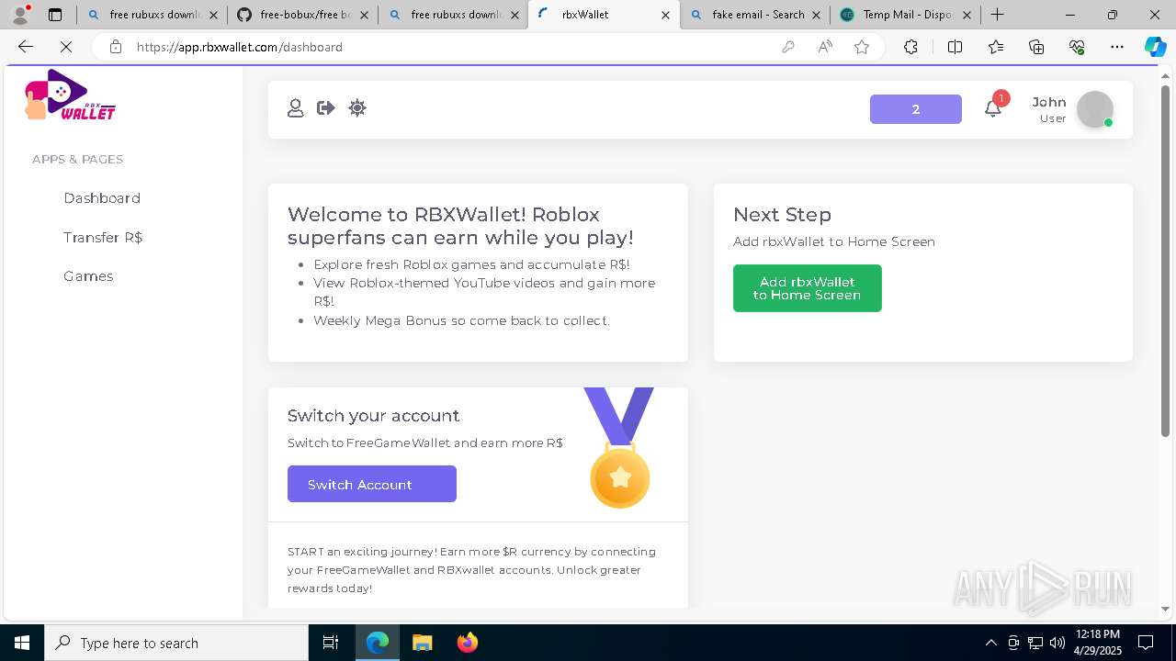The height and width of the screenshot is (661, 1176).
Task: Click the taskbar search box
Action: pos(176,643)
